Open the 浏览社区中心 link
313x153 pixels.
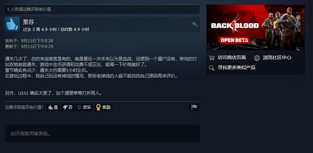pyautogui.click(x=277, y=58)
